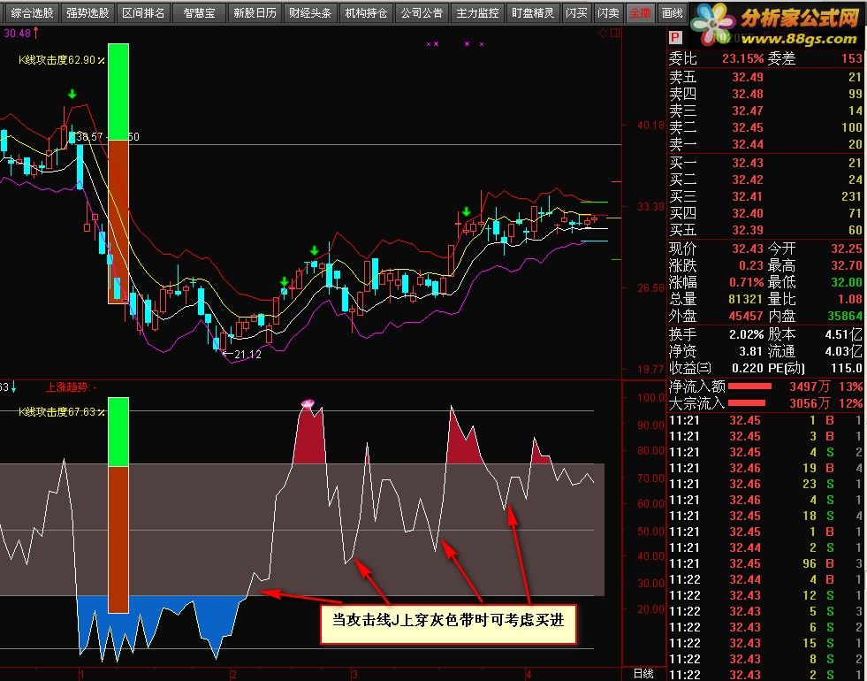The width and height of the screenshot is (867, 681).
Task: Click the 换手 2.02% turnover value
Action: [x=747, y=334]
